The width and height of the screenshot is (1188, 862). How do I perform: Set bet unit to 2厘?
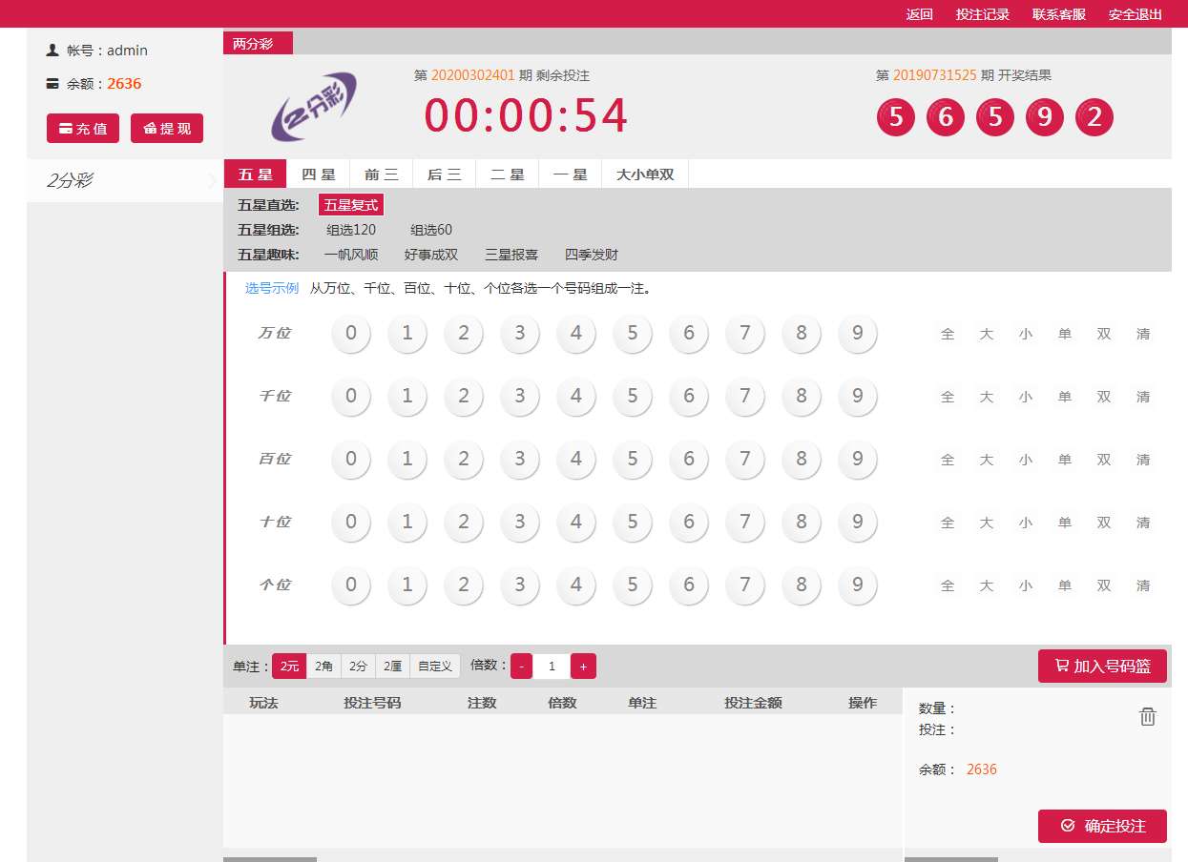coord(392,666)
